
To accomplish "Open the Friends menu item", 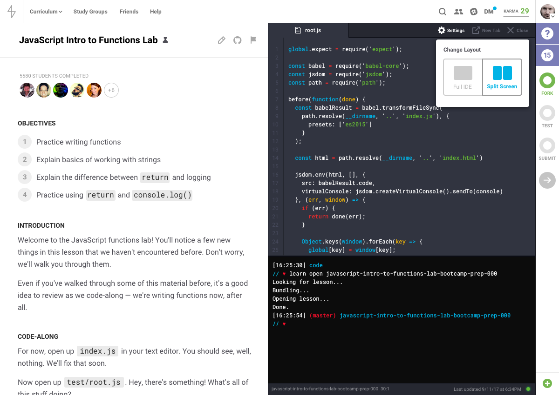I will 129,12.
